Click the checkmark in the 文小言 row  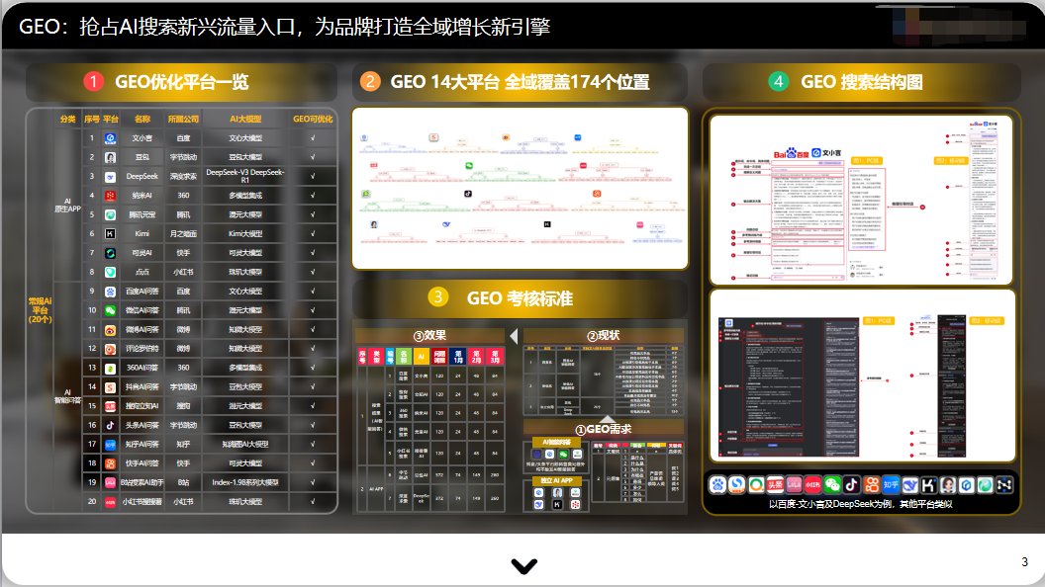(x=313, y=138)
